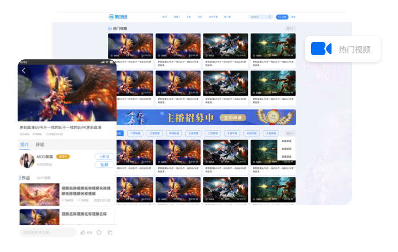Image resolution: width=398 pixels, height=252 pixels.
Task: Expand the 更多 dropdown beside 热门视频
Action: pyautogui.click(x=290, y=28)
